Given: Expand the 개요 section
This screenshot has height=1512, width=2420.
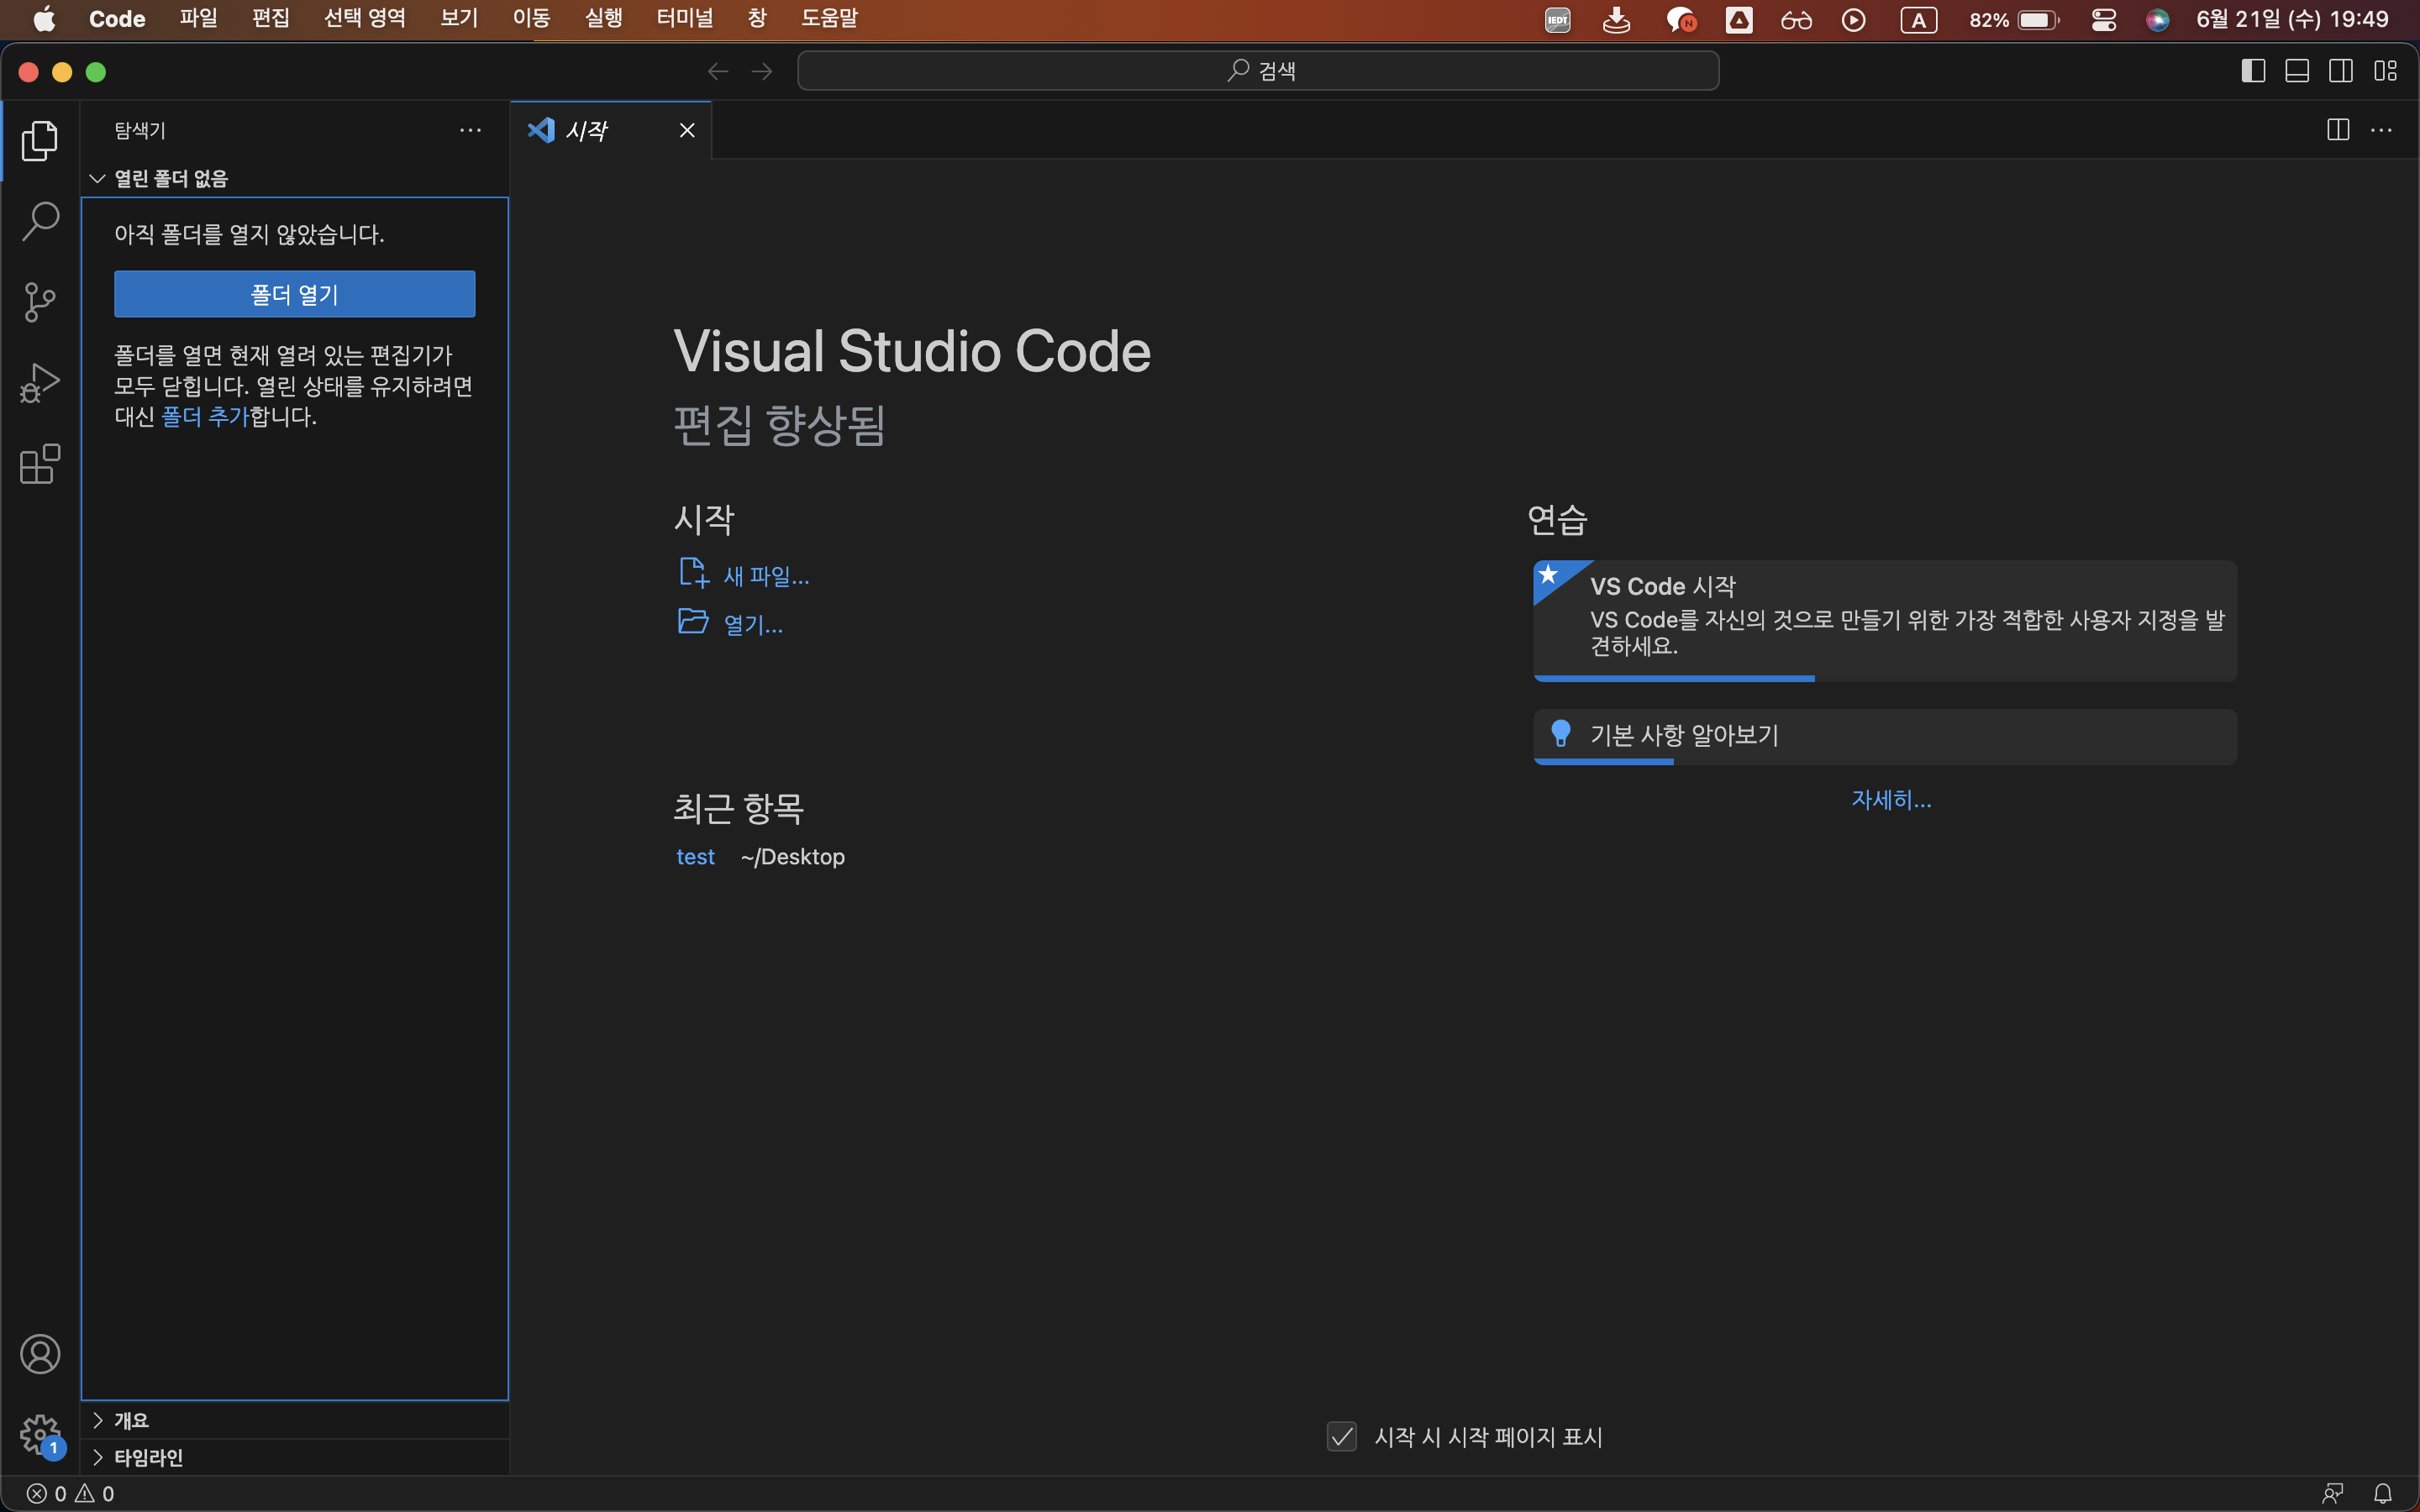Looking at the screenshot, I should (130, 1419).
